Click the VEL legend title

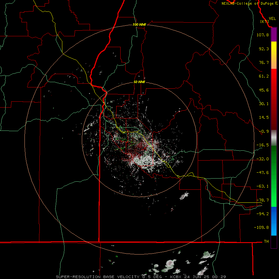272,19
